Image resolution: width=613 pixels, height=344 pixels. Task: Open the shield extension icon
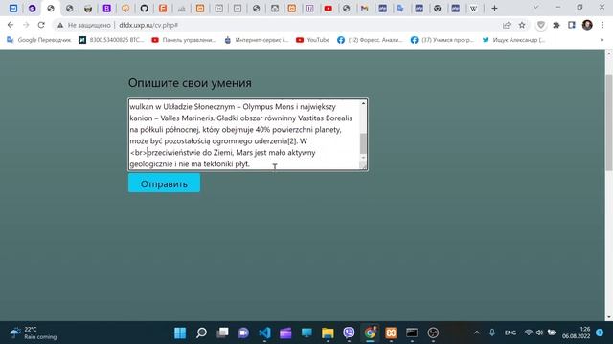540,25
